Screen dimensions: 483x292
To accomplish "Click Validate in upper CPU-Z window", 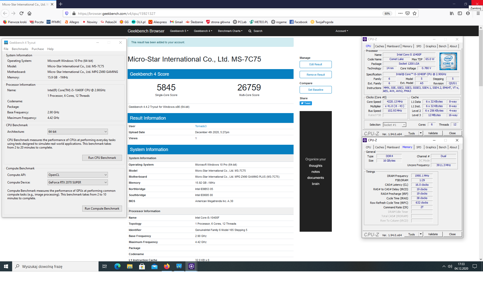I will point(433,133).
